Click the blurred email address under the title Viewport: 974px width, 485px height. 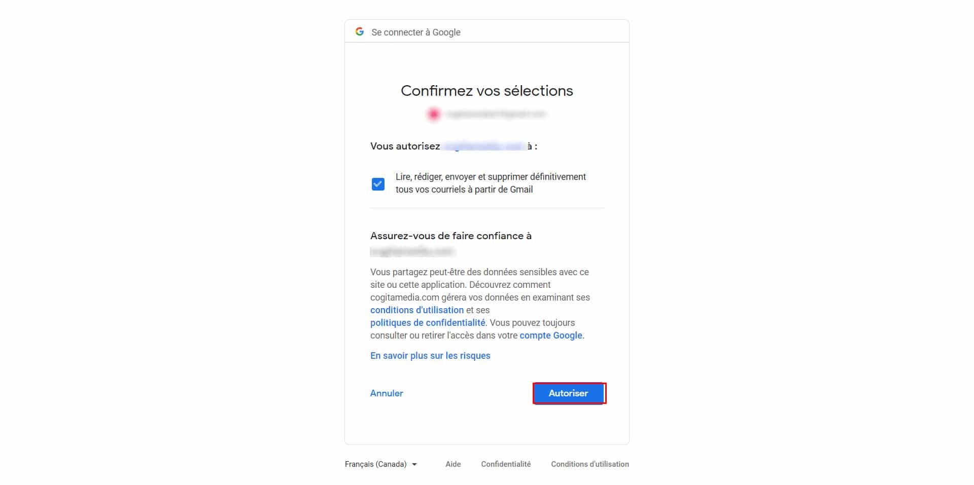496,114
